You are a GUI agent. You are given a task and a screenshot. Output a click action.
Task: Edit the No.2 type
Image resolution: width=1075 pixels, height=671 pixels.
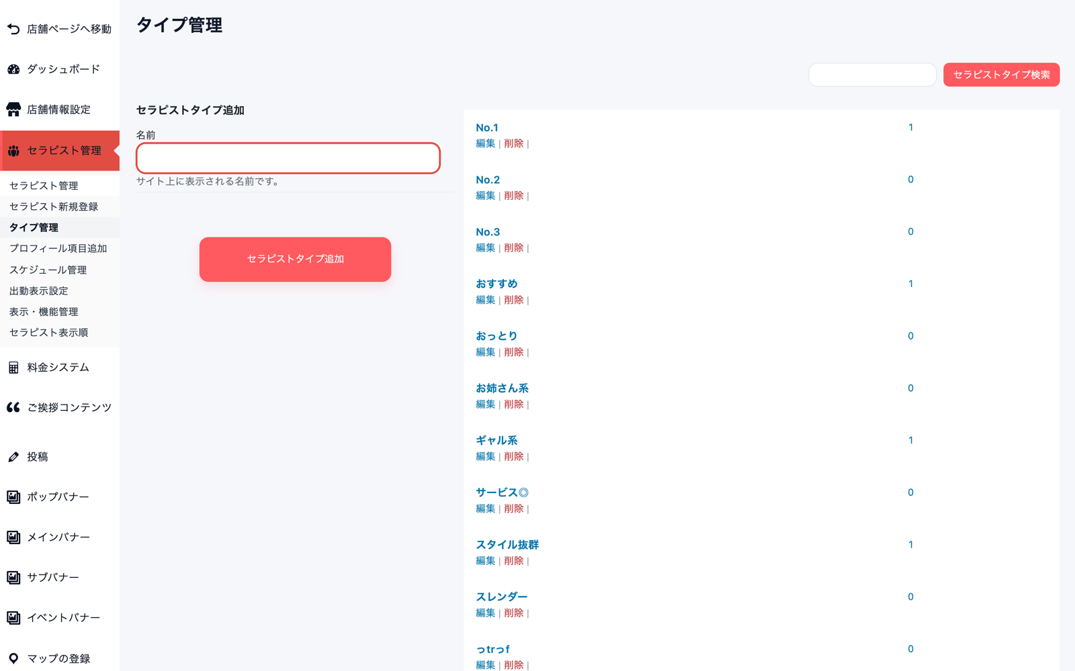click(x=485, y=196)
